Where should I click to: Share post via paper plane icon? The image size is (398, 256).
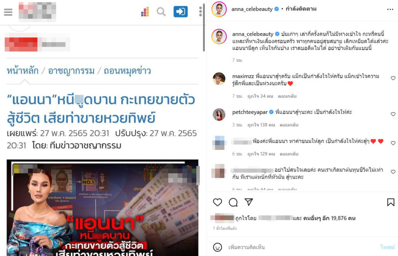(249, 202)
